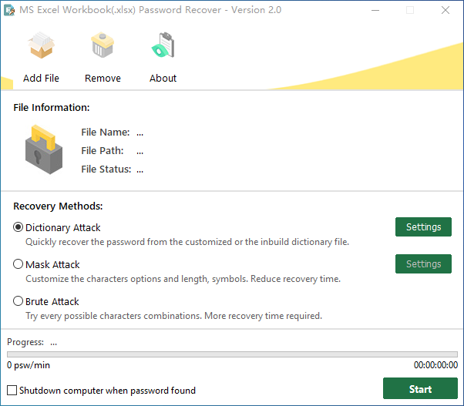Screen dimensions: 464x406
Task: Click the Add File label
Action: click(x=41, y=79)
